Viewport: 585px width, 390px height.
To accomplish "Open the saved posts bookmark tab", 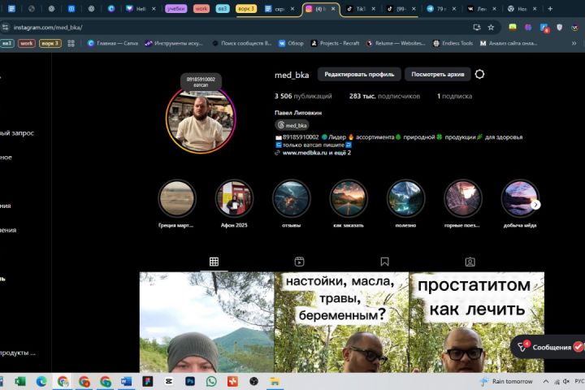I will (384, 262).
